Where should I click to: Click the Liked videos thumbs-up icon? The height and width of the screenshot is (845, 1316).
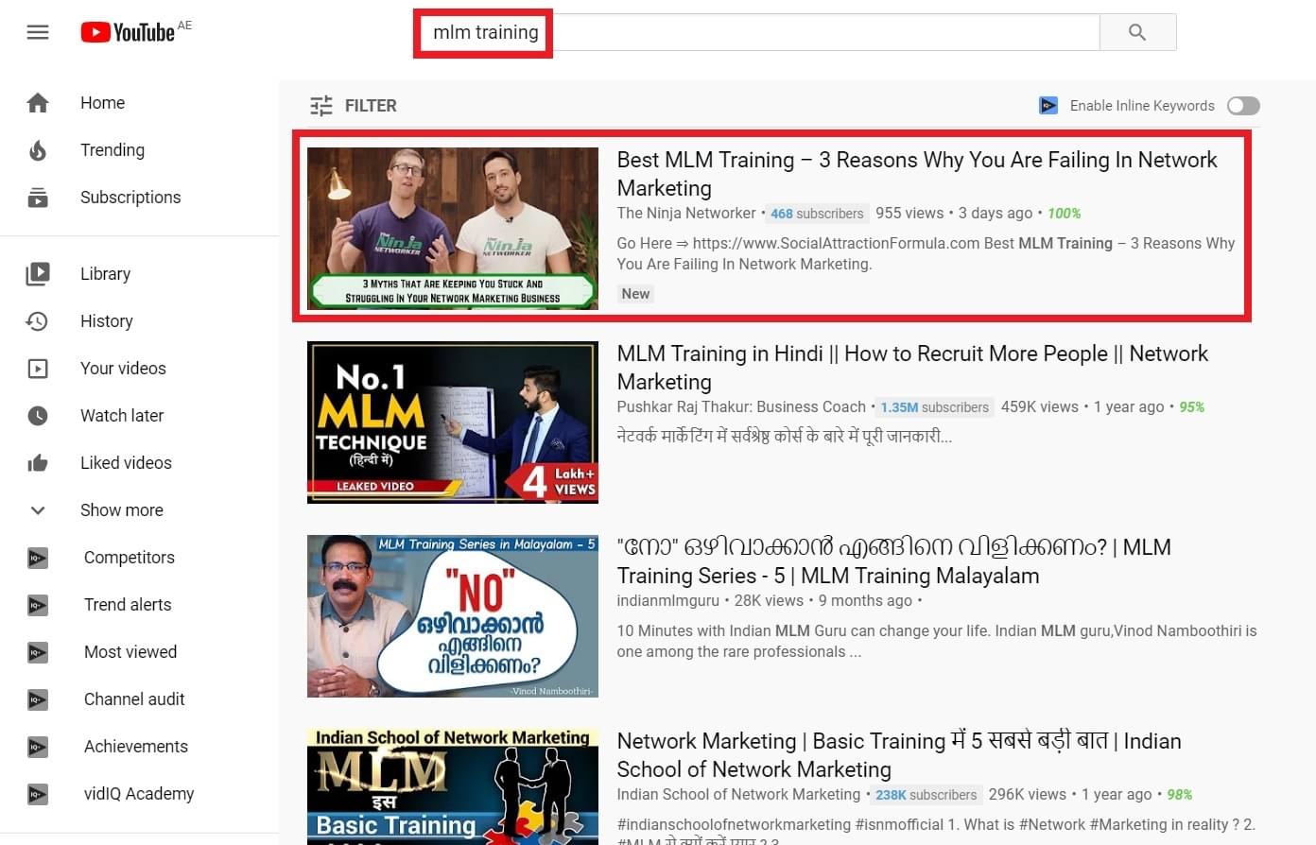pos(38,463)
